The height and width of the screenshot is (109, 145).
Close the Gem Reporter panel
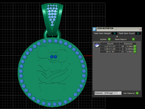point(140,29)
